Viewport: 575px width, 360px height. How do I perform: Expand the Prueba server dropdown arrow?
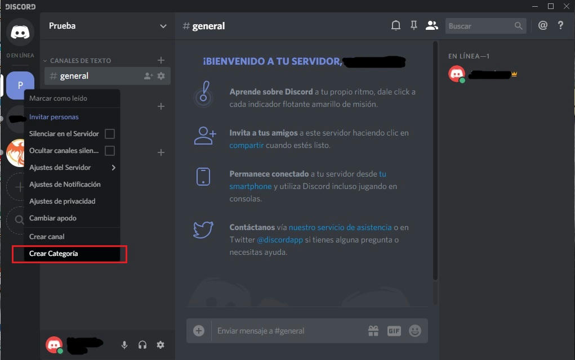point(163,26)
